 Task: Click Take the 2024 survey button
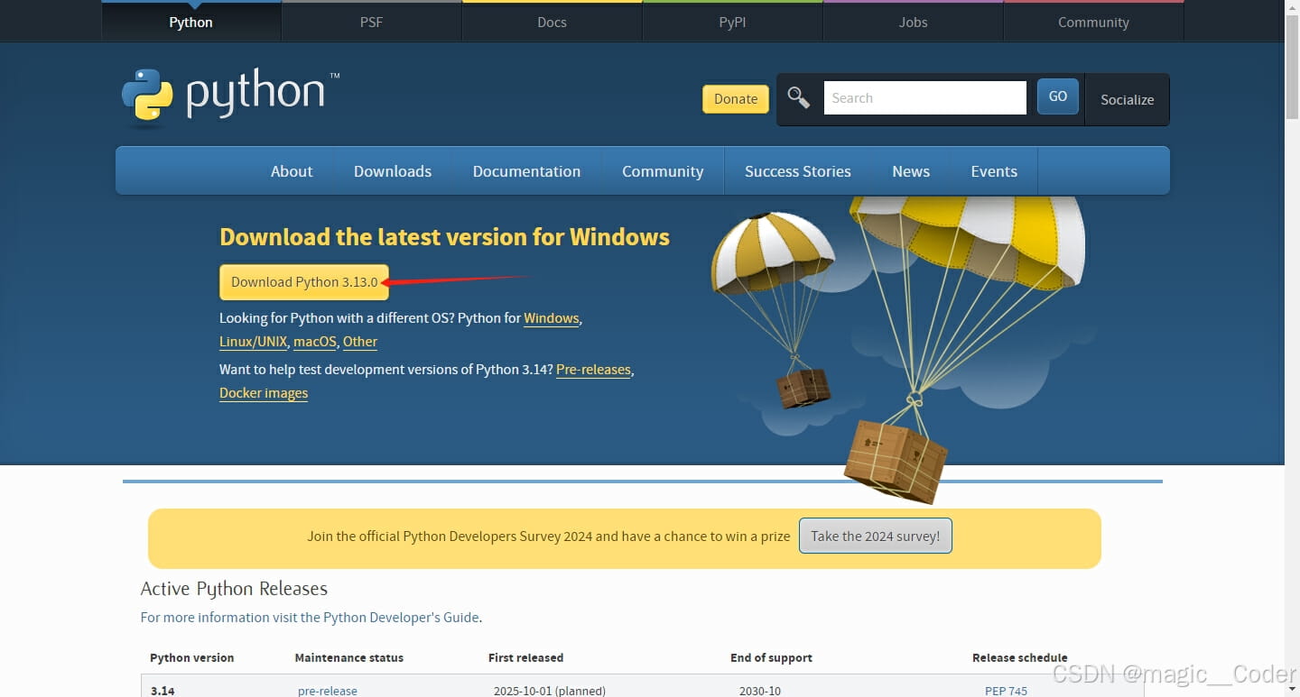pos(875,536)
